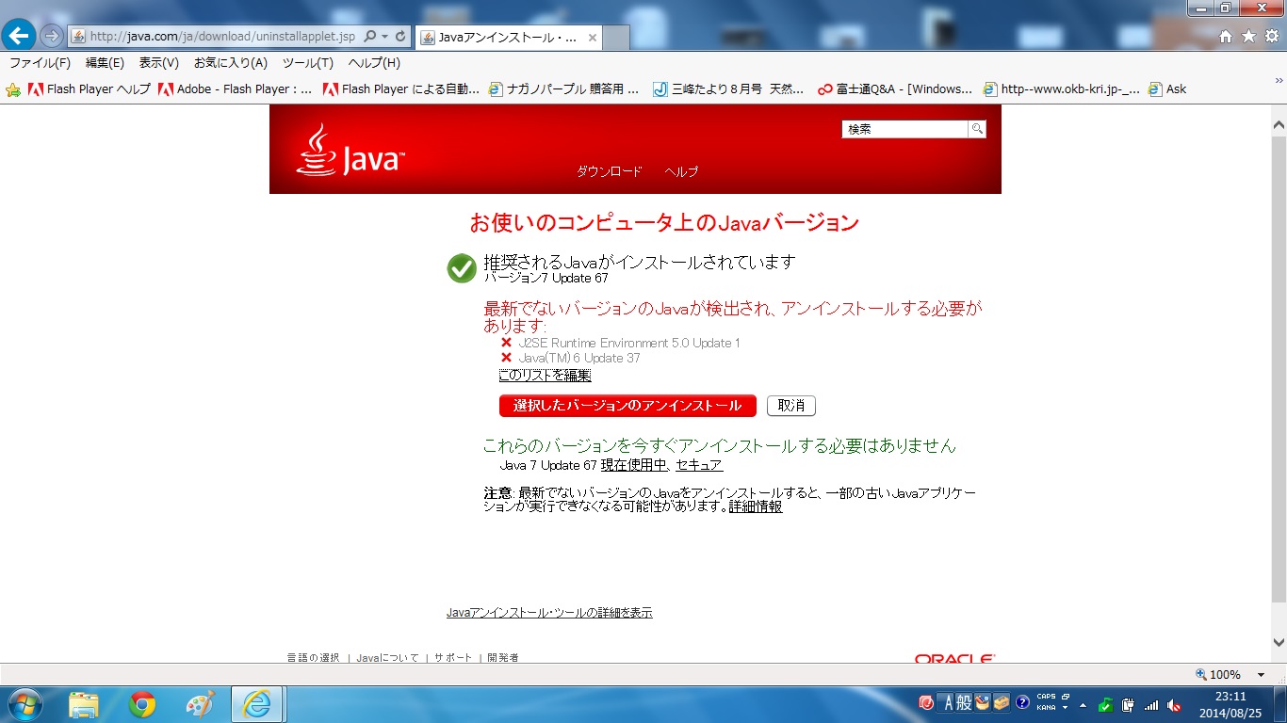
Task: Open Windows Explorer from the taskbar
Action: (x=84, y=704)
